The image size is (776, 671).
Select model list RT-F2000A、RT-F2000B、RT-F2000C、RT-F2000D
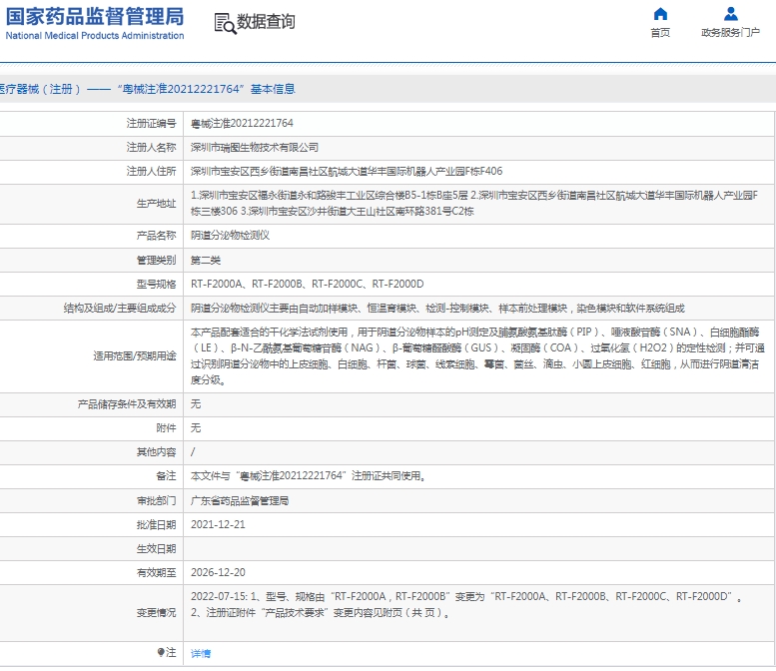308,284
